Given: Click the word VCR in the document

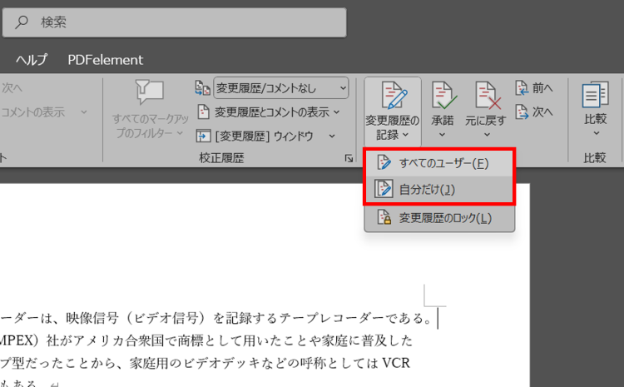Looking at the screenshot, I should tap(396, 363).
